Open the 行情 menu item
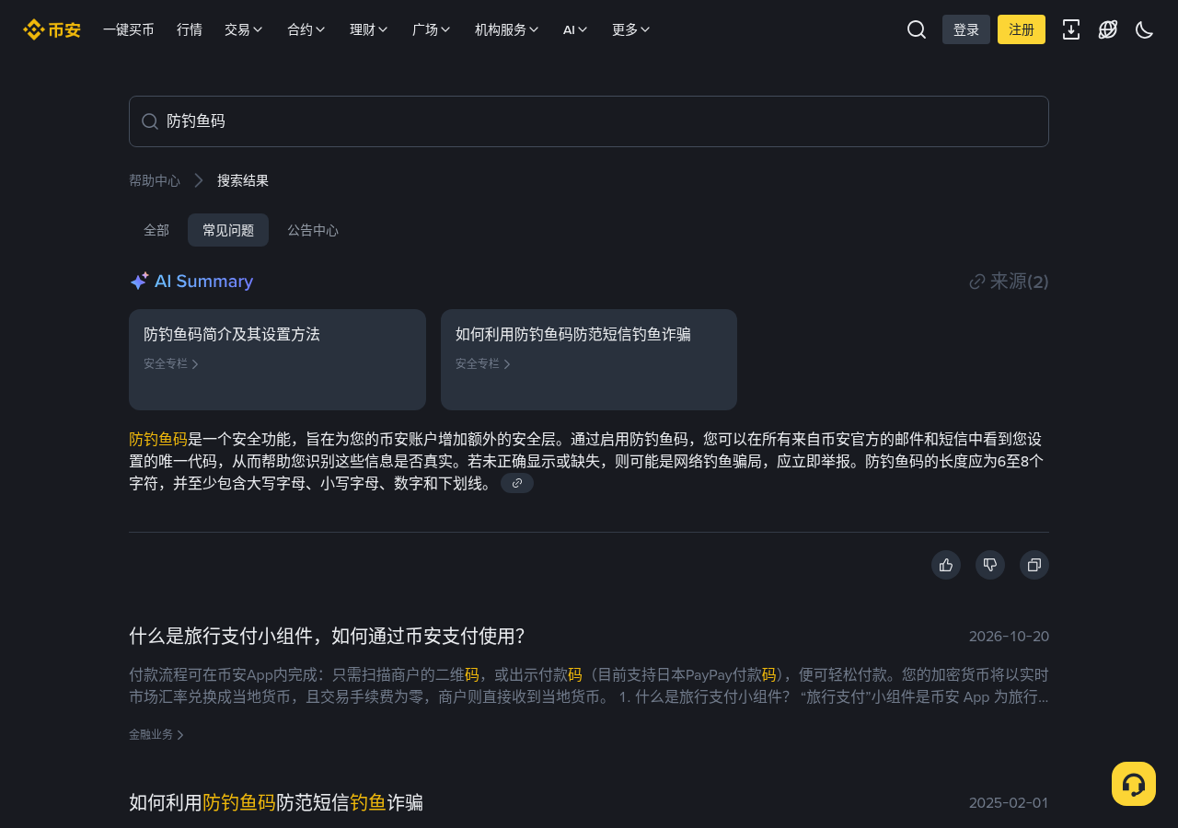Viewport: 1178px width, 828px height. coord(190,29)
